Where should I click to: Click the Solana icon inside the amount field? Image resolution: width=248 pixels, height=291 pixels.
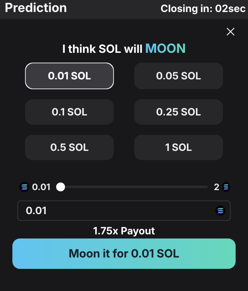click(x=220, y=210)
